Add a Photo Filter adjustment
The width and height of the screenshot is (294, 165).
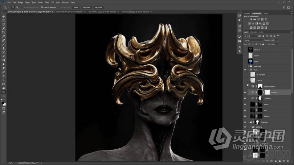(x=260, y=24)
